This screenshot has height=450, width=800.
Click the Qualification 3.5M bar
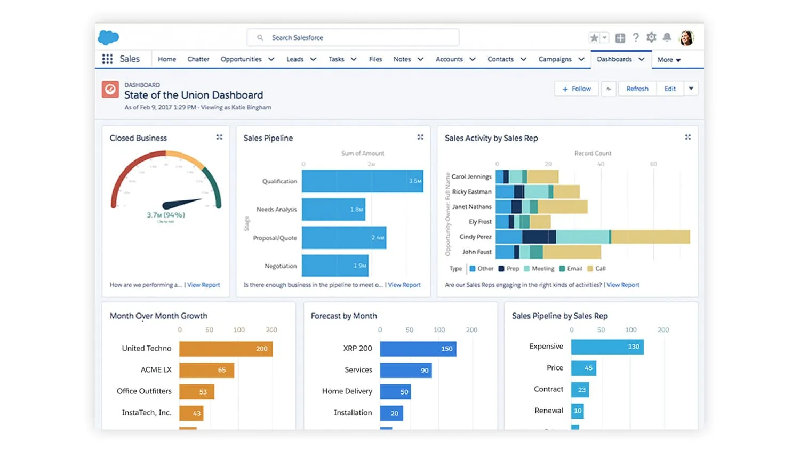point(363,181)
